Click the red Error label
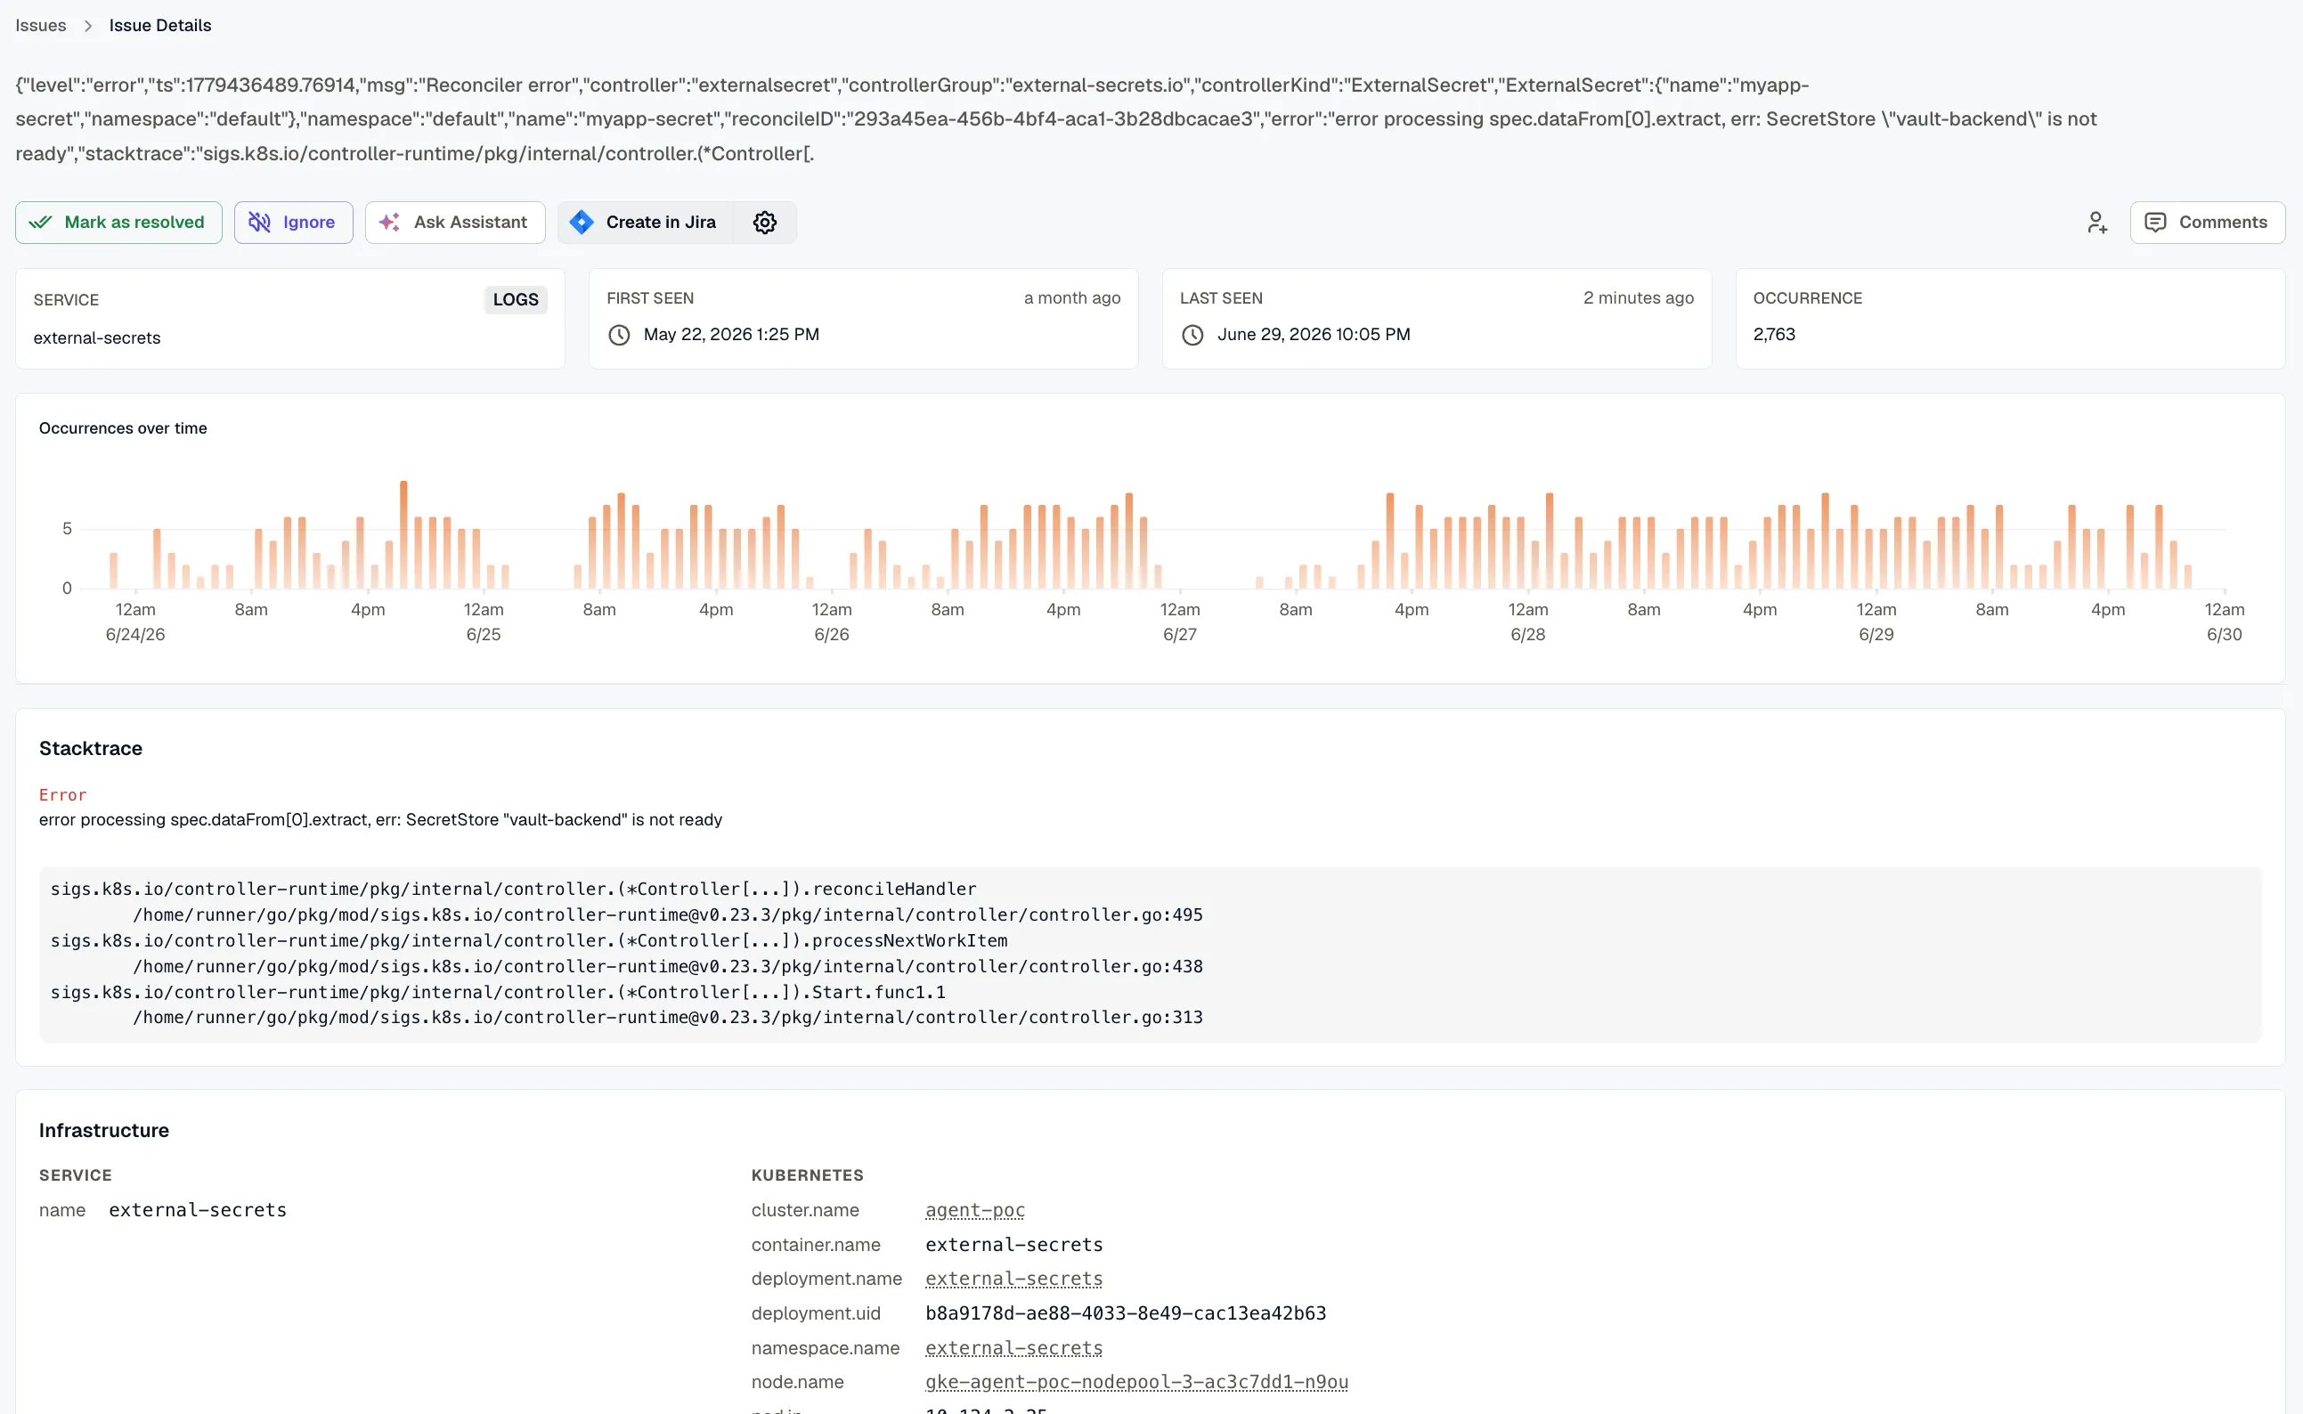The width and height of the screenshot is (2303, 1414). 62,795
